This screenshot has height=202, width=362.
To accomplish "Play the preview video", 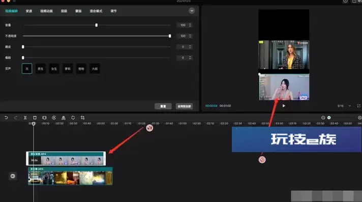I will tap(284, 106).
